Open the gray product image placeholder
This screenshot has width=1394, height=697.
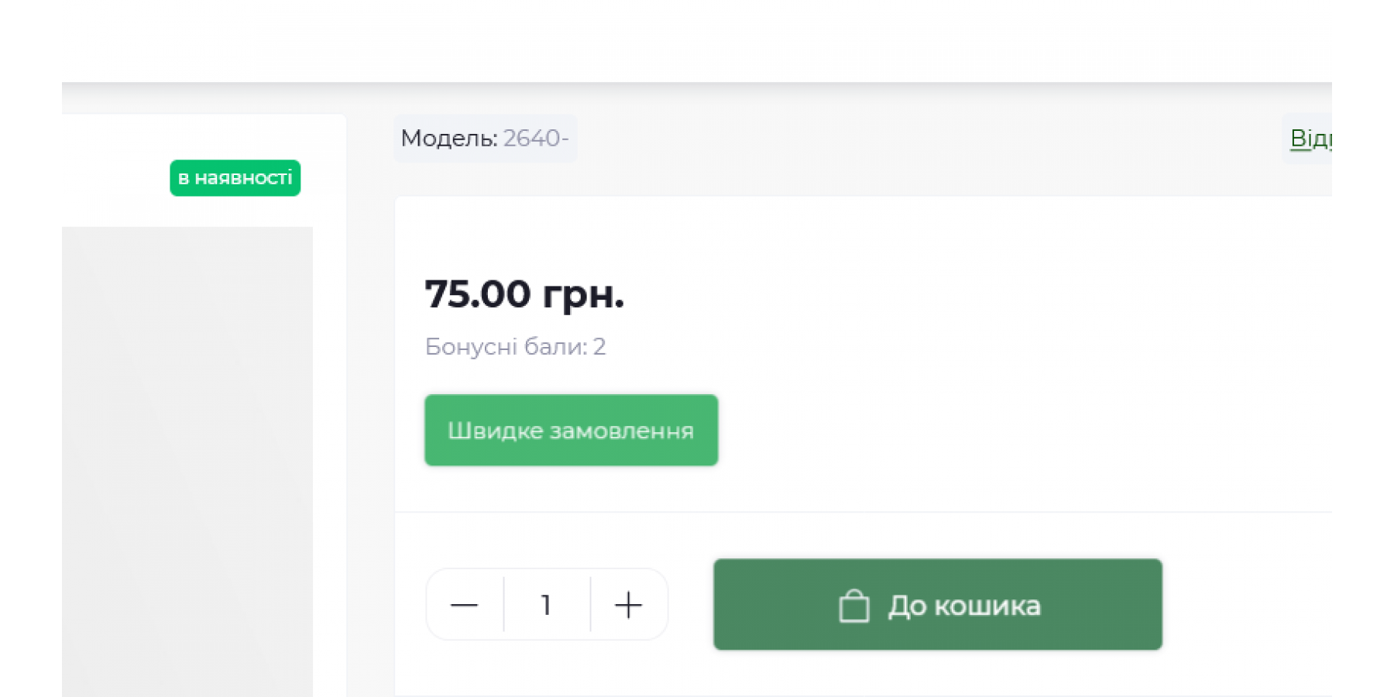coord(187,462)
